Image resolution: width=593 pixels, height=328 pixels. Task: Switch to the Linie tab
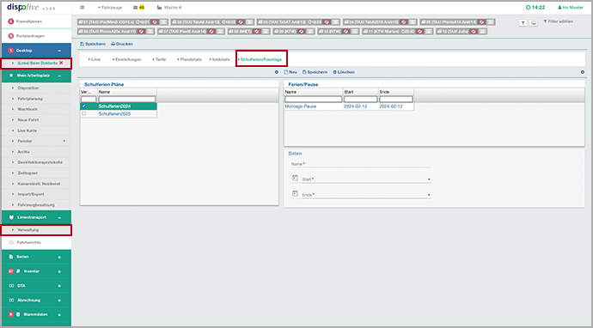(95, 59)
